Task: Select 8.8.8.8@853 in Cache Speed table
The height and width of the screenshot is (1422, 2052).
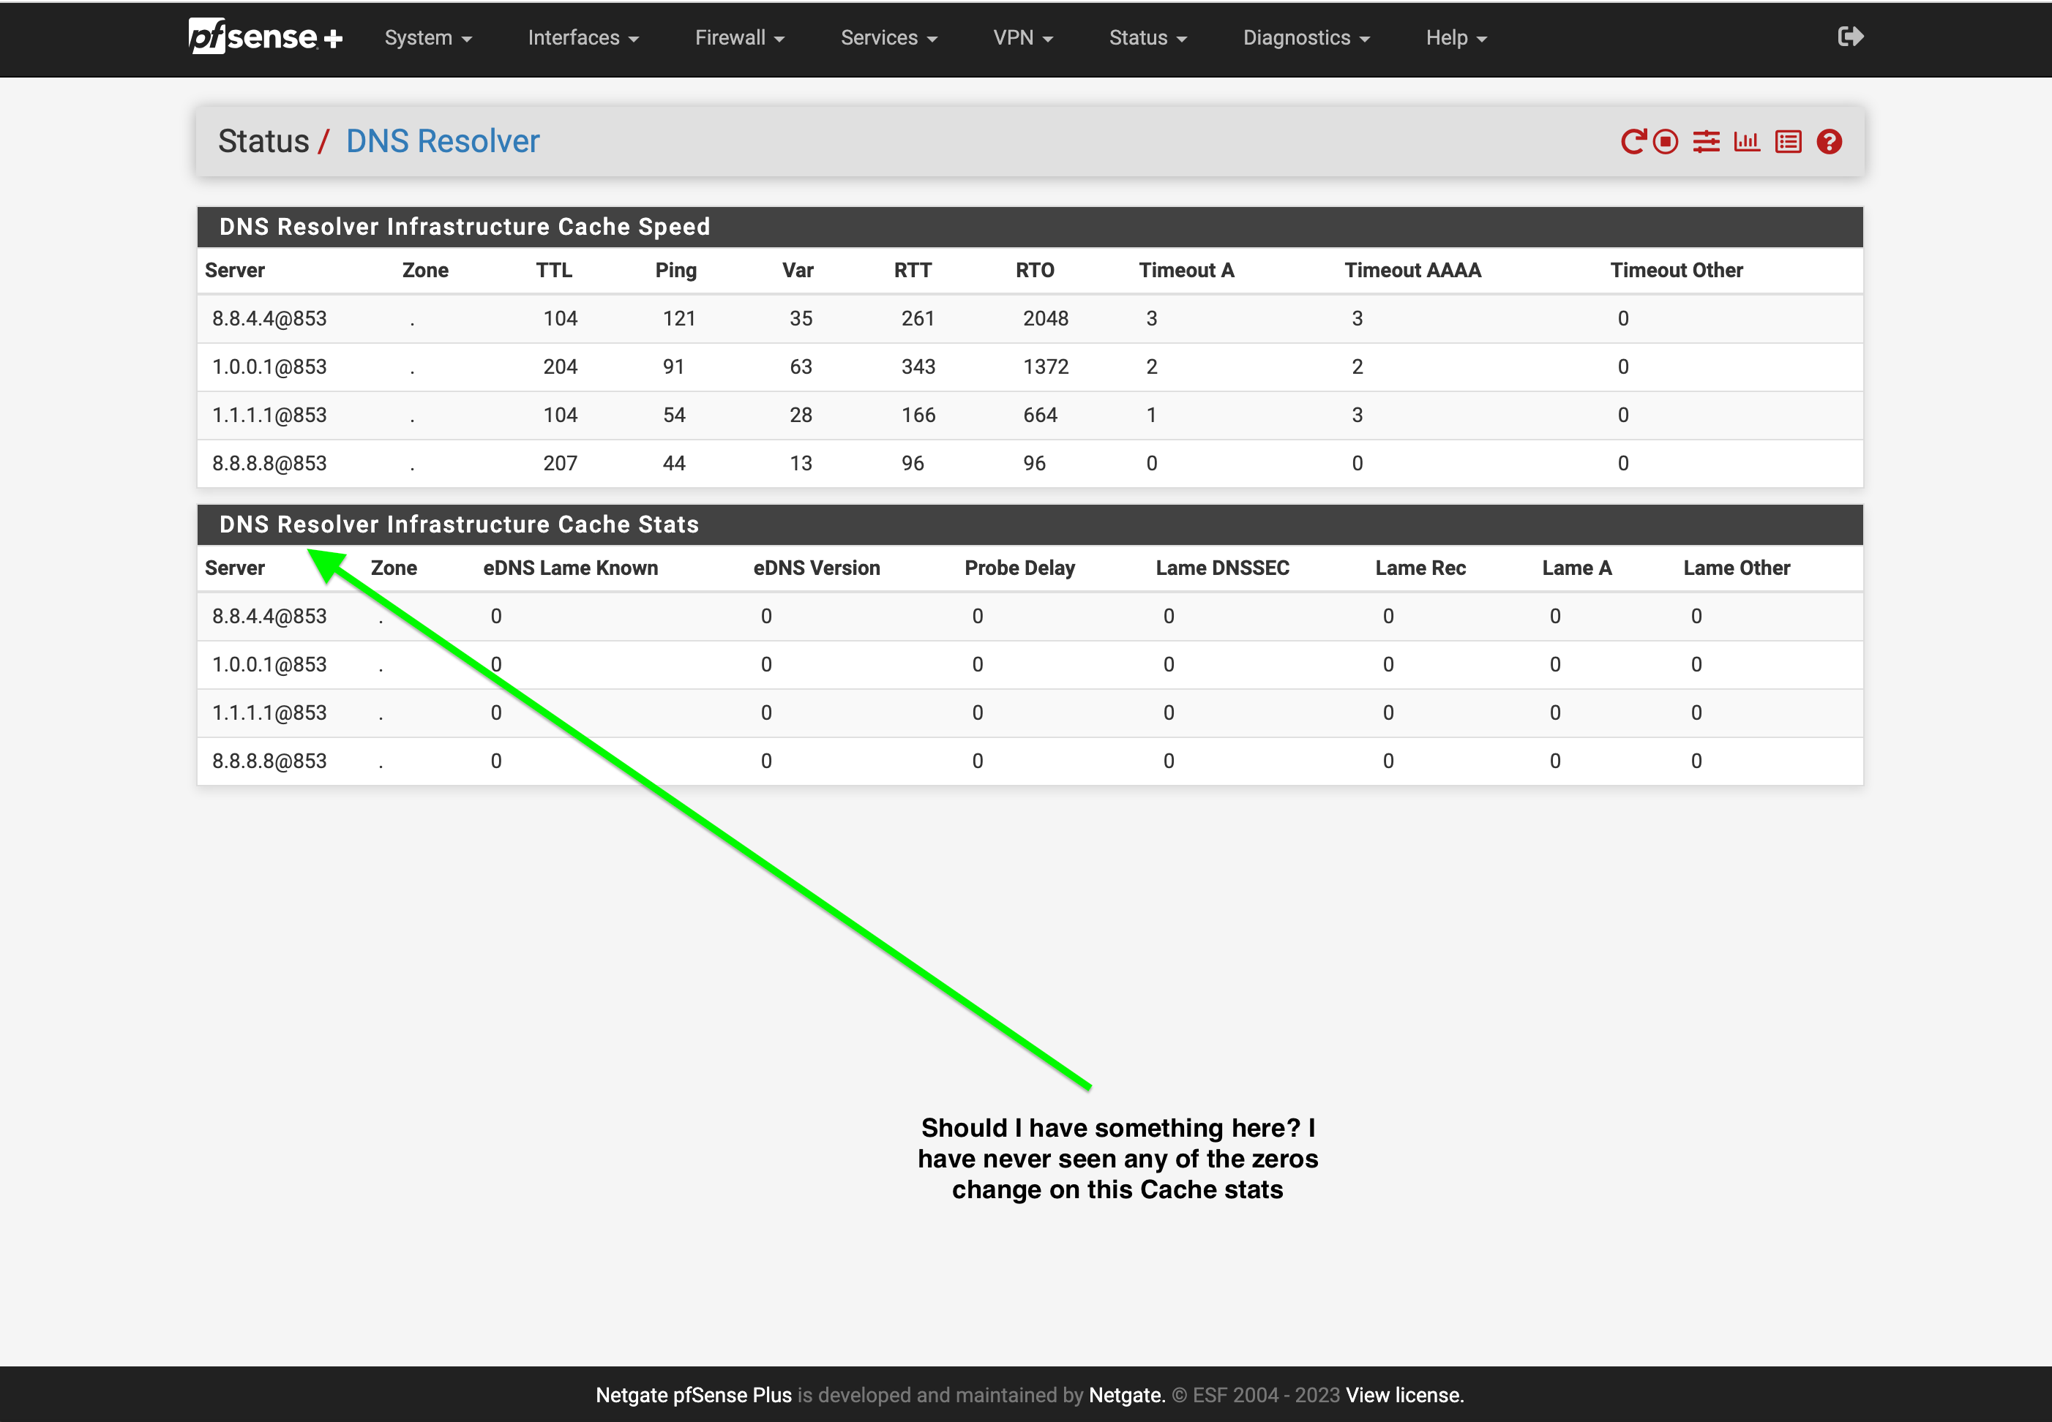Action: click(x=269, y=462)
